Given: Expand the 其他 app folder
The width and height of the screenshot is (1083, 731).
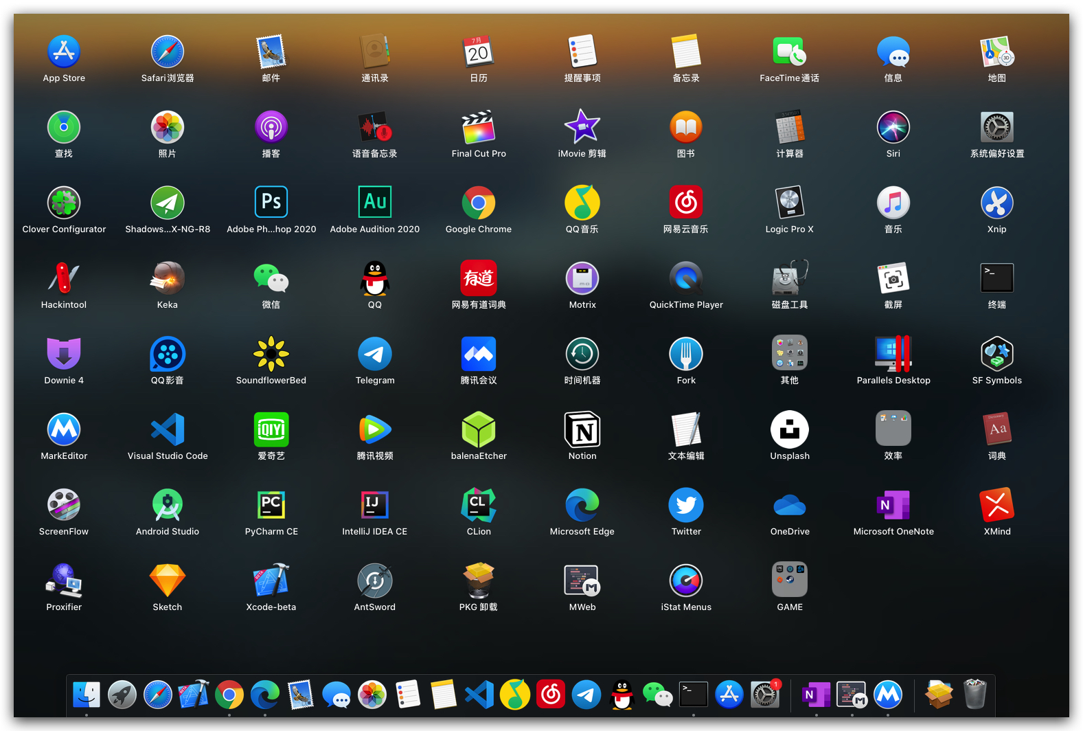Looking at the screenshot, I should click(x=790, y=355).
